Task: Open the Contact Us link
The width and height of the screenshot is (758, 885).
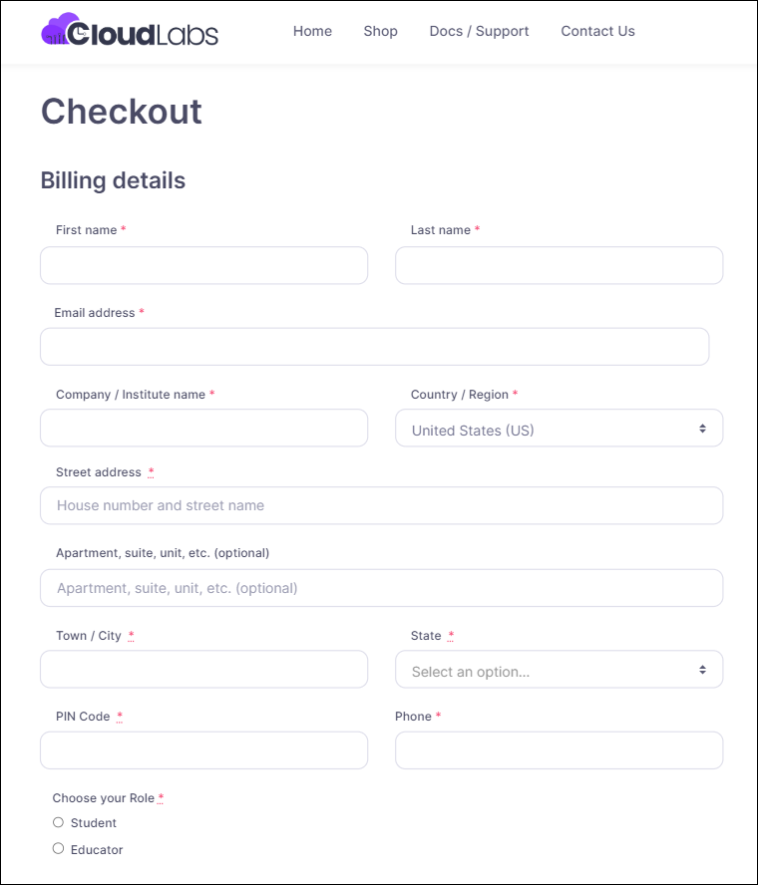Action: [x=597, y=31]
